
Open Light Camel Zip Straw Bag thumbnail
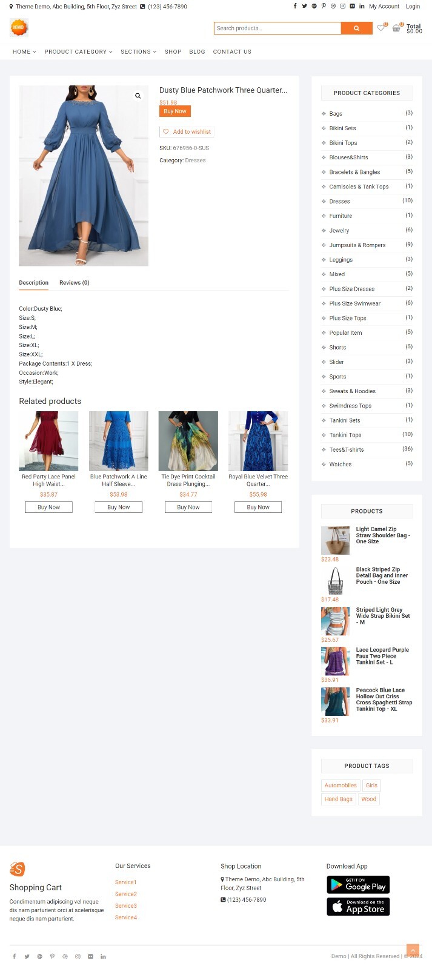[335, 540]
